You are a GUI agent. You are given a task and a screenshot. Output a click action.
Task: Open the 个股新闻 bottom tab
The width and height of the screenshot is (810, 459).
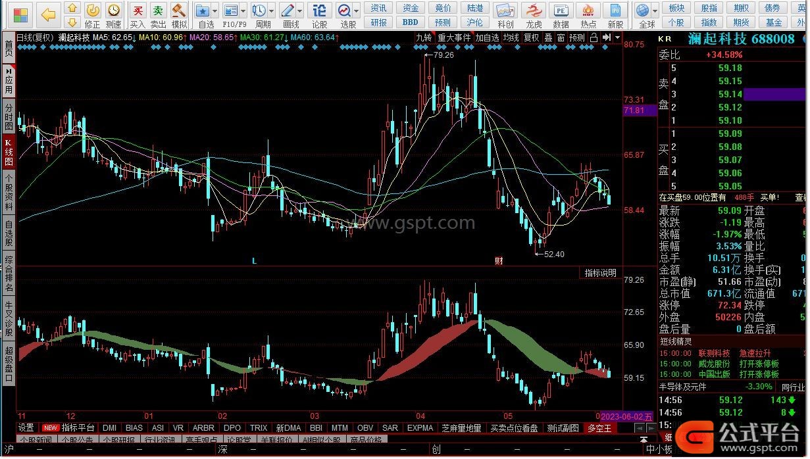tap(36, 440)
